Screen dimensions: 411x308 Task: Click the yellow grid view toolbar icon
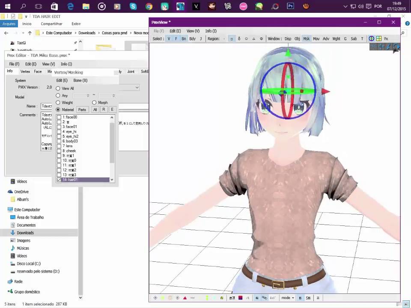(x=379, y=39)
